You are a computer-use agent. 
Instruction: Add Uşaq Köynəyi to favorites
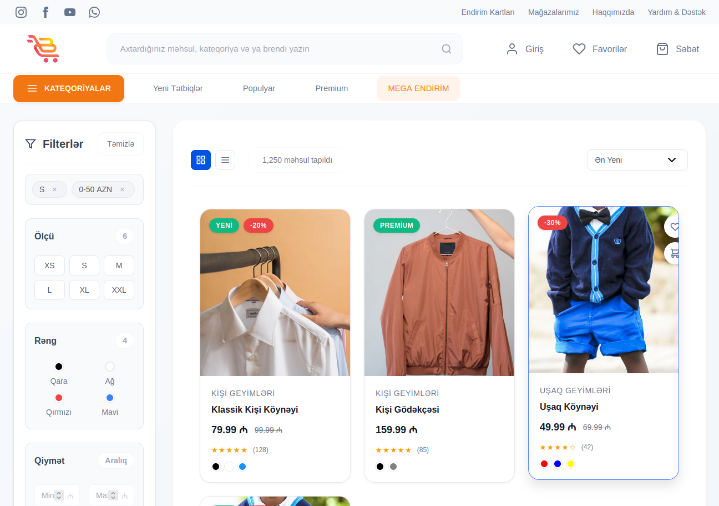(x=673, y=227)
